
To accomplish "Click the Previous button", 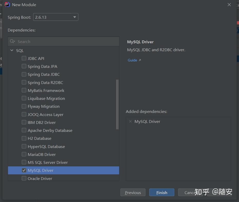I will [133, 193].
